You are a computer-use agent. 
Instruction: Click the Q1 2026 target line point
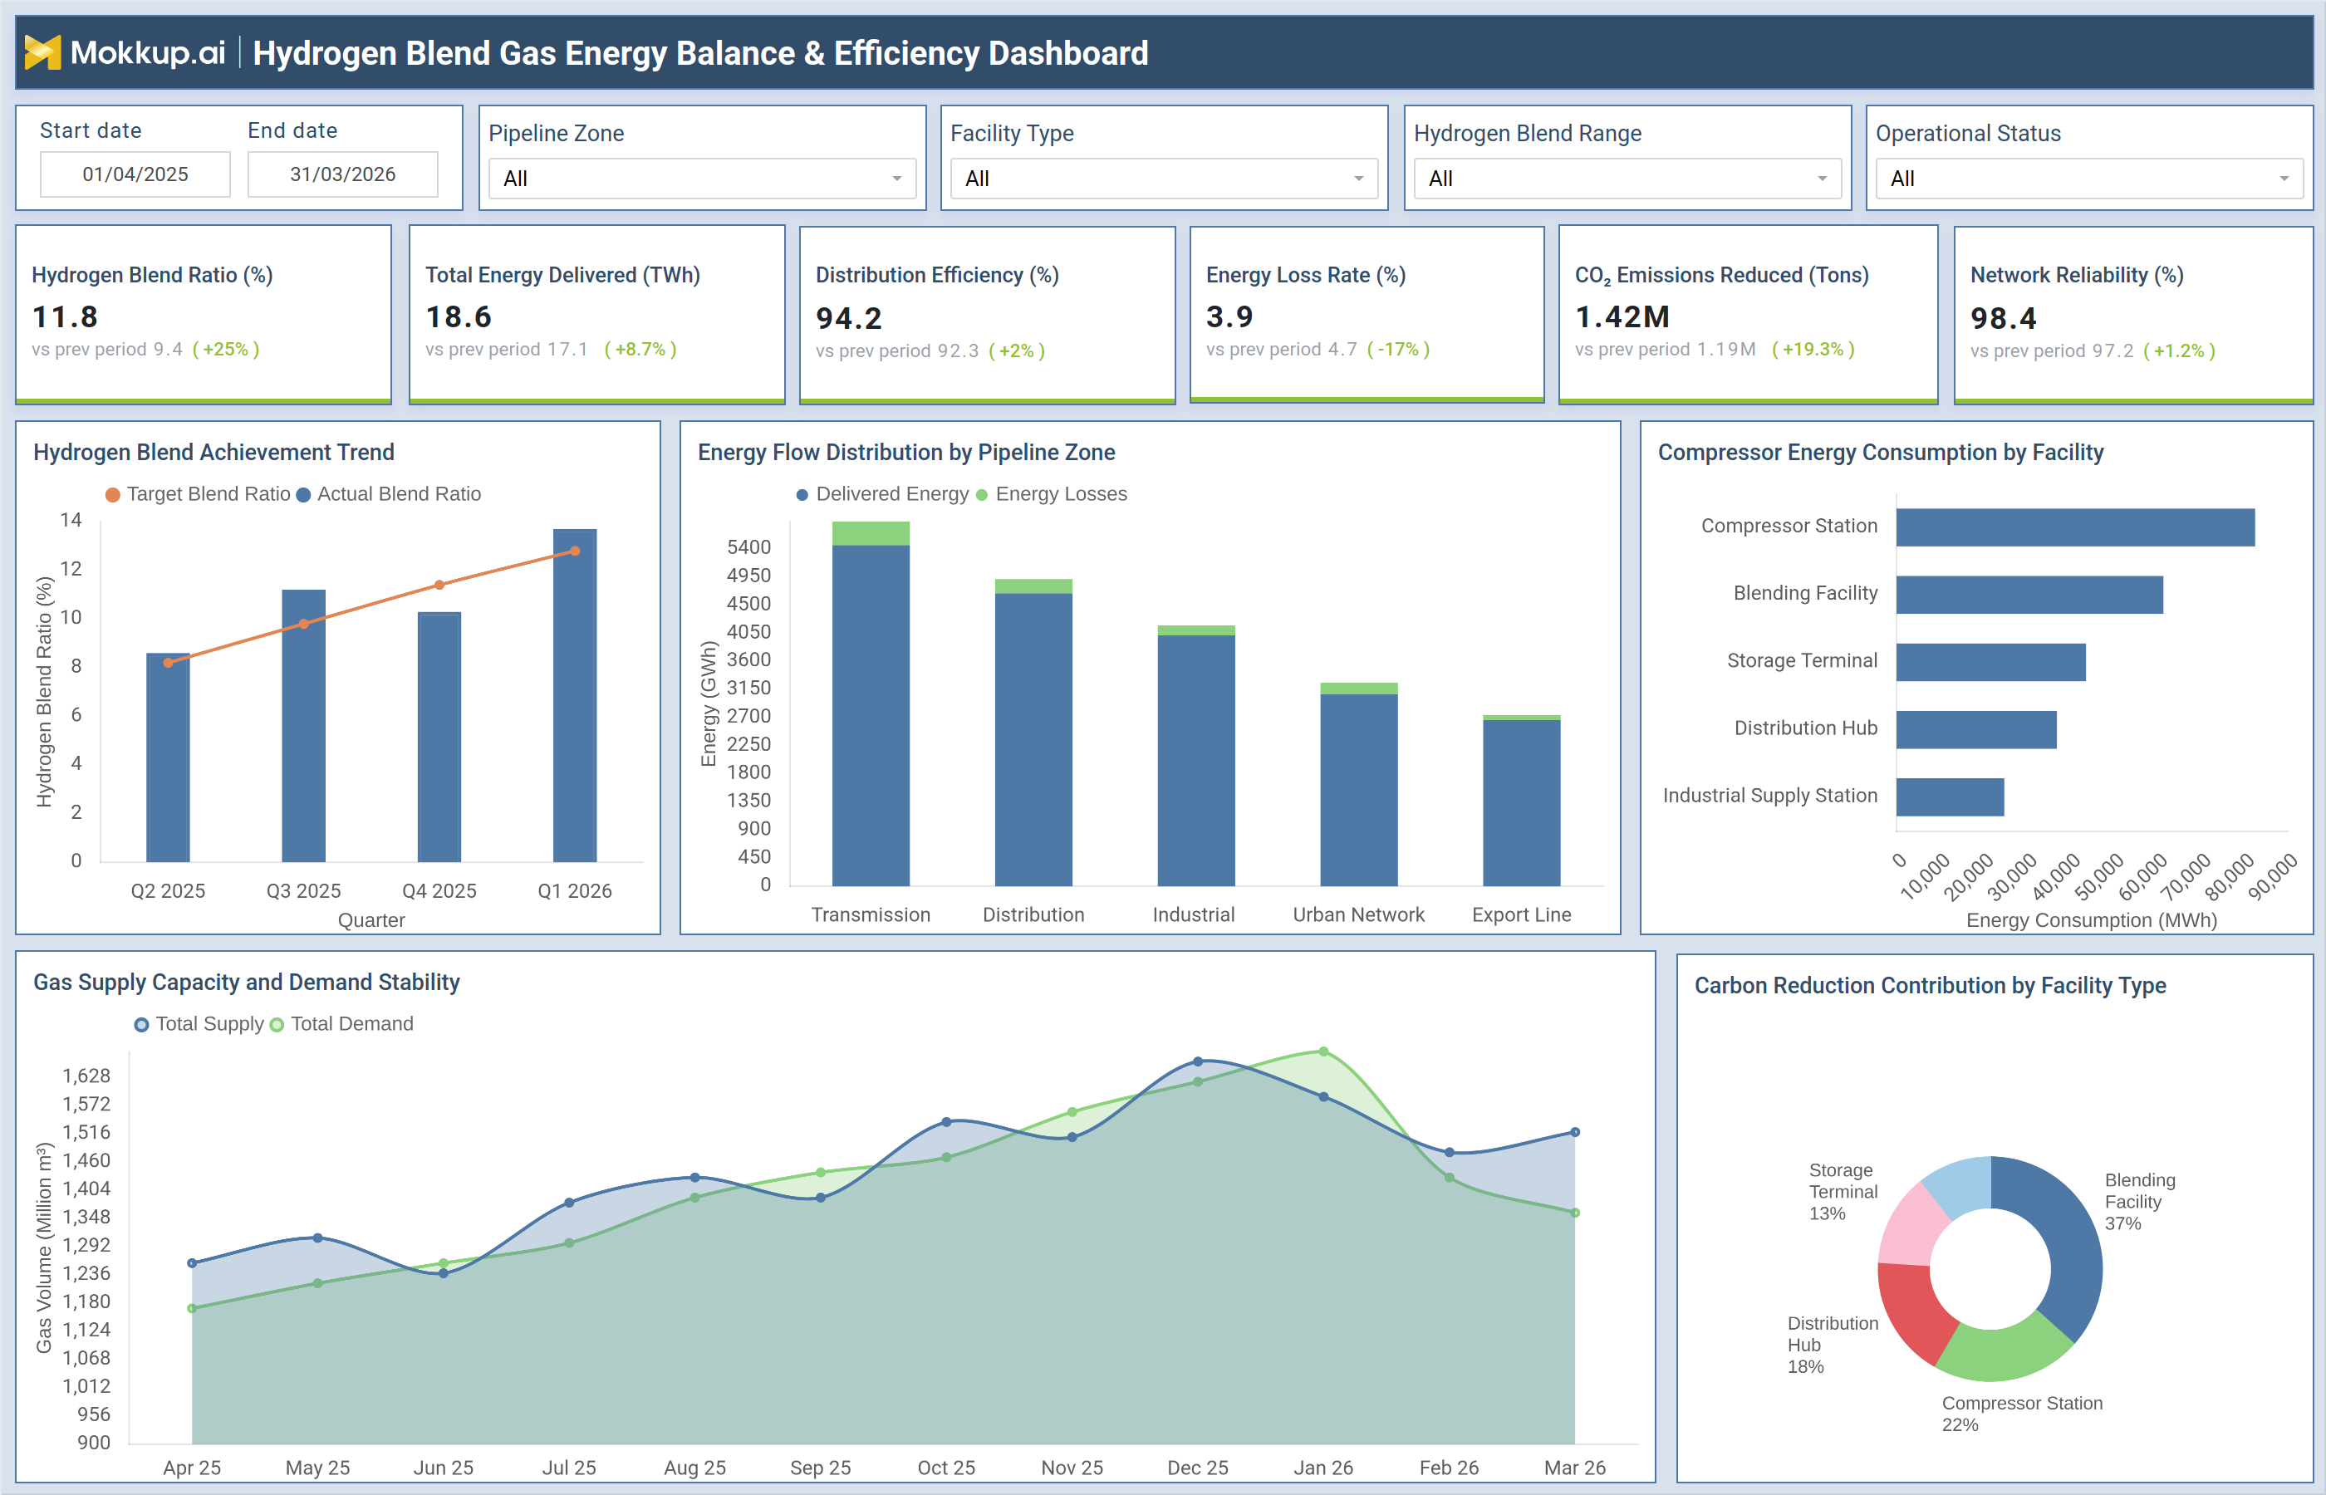[575, 551]
